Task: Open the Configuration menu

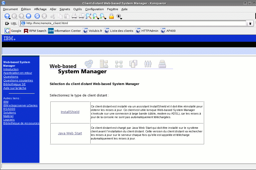Action: (x=94, y=9)
